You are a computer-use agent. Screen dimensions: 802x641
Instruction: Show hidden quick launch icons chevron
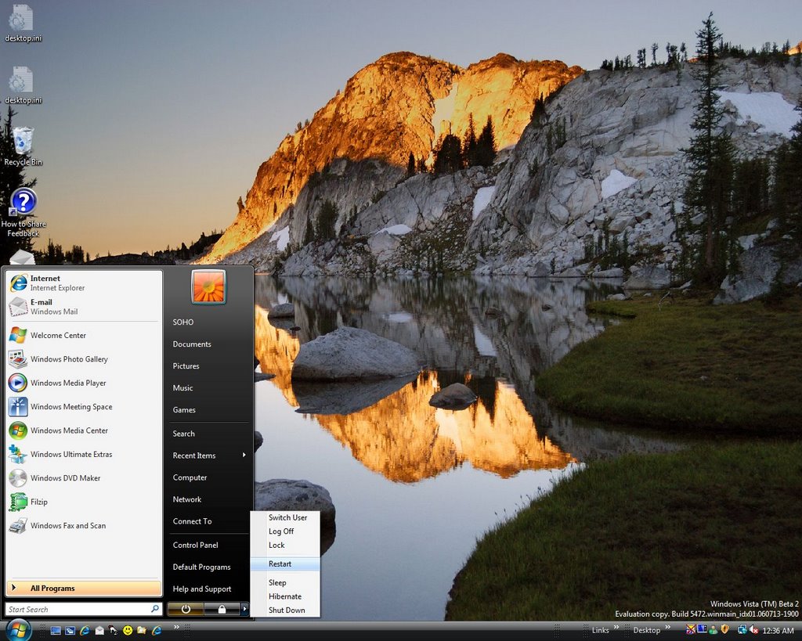coord(176,627)
